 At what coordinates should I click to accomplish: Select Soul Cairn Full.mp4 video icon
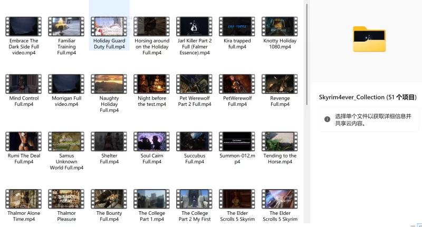(152, 141)
